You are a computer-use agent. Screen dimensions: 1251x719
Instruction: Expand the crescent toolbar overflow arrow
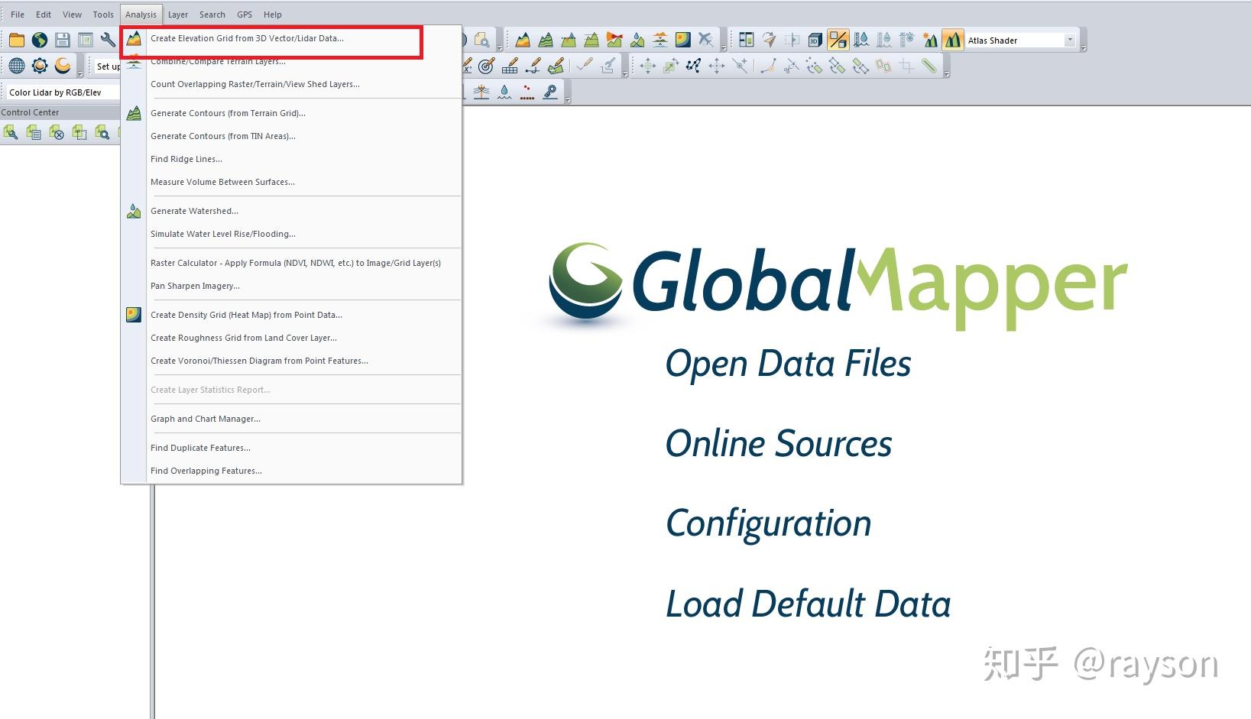click(80, 73)
